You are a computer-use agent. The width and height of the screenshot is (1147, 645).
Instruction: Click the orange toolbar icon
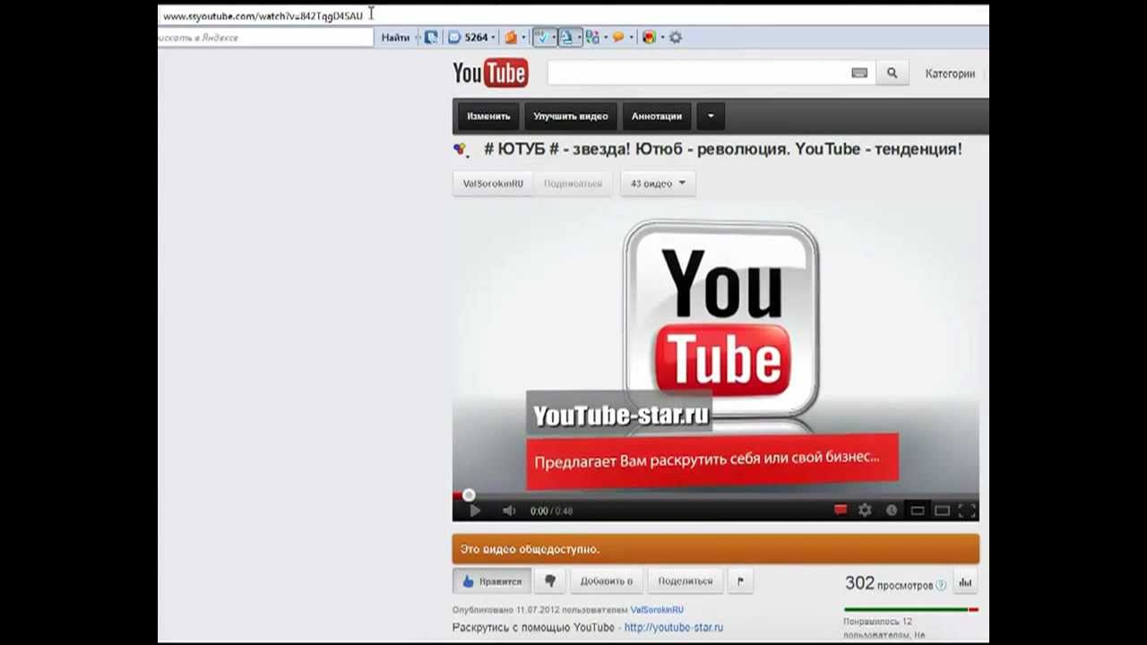pos(511,38)
